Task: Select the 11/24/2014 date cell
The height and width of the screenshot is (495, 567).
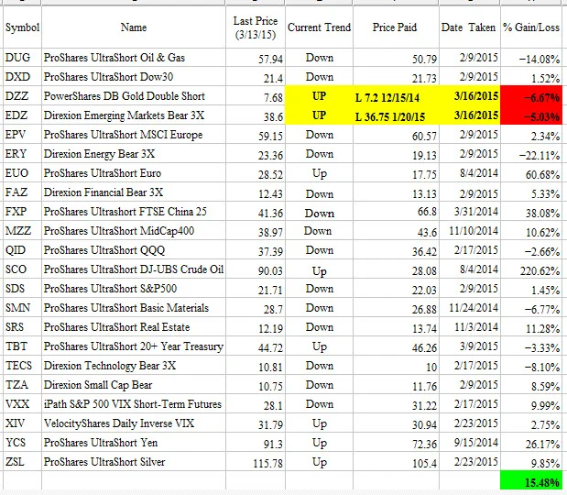Action: coord(469,308)
